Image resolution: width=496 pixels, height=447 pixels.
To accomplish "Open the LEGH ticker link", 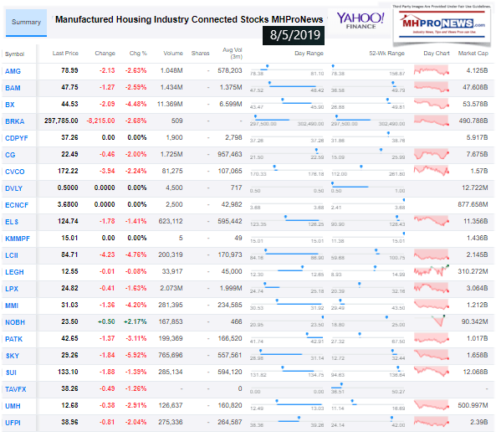I will (x=14, y=272).
